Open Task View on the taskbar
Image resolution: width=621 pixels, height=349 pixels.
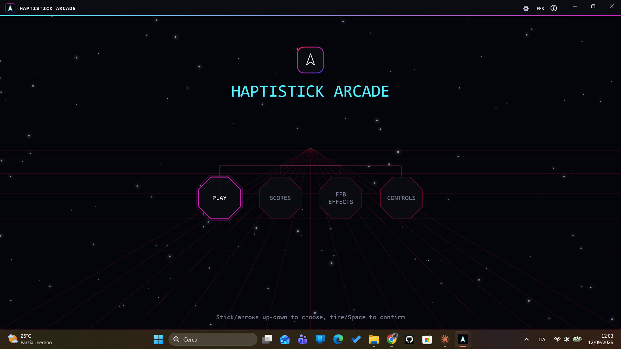267,339
